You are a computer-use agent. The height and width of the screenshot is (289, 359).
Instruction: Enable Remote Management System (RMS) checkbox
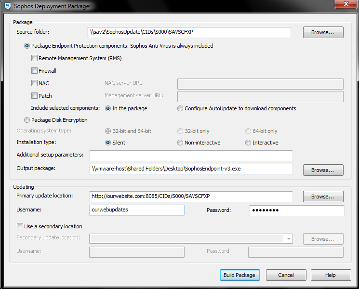click(x=34, y=58)
